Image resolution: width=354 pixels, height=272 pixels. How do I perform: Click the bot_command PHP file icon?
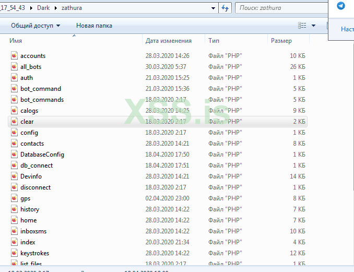pos(14,88)
